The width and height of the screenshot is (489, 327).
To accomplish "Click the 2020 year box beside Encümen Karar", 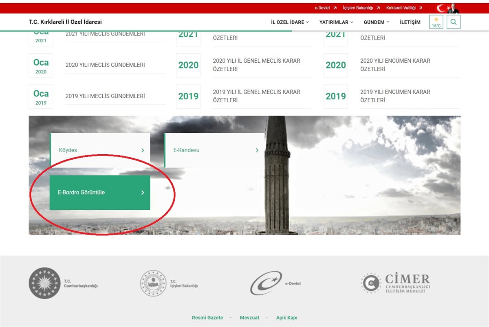I will tap(336, 65).
